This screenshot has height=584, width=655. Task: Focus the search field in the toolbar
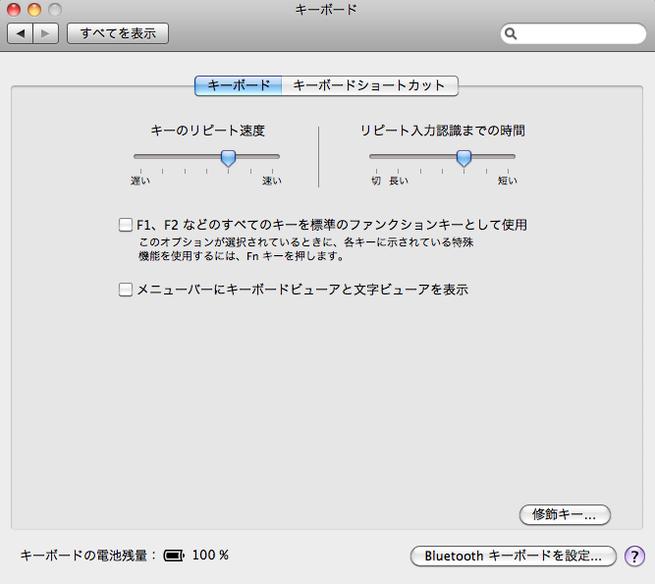tap(573, 33)
